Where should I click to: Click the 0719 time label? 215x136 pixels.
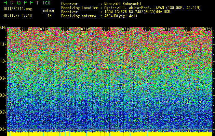pyautogui.click(x=188, y=30)
